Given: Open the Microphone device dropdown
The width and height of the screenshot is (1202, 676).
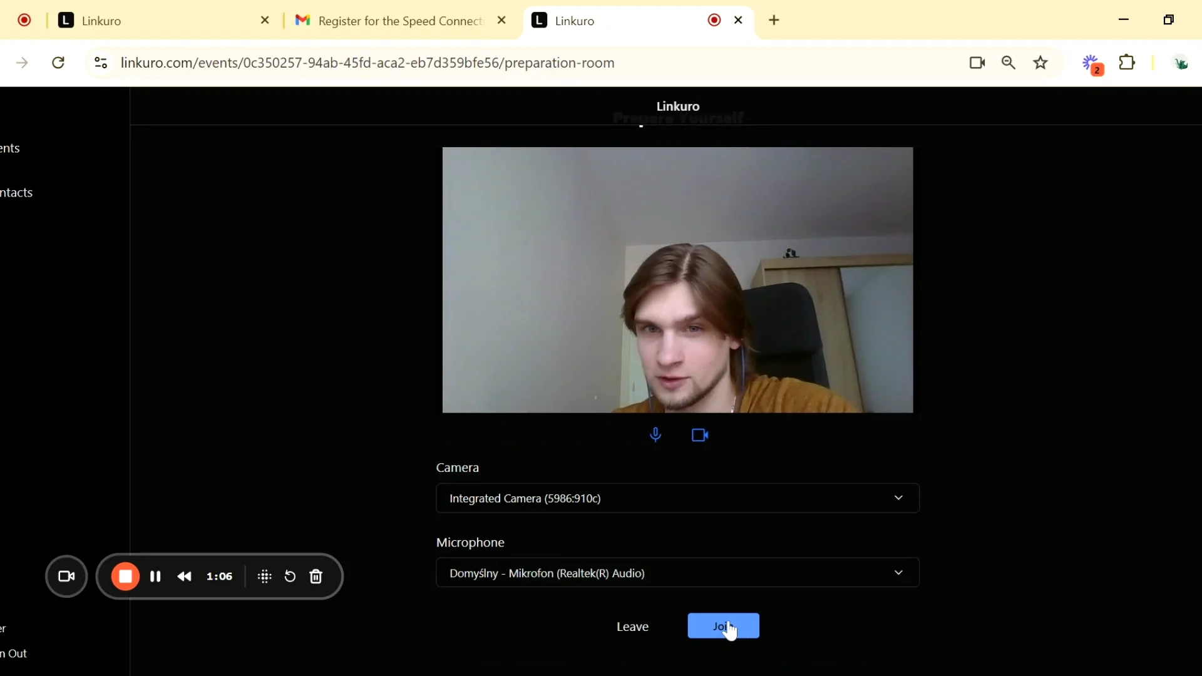Looking at the screenshot, I should coord(677,573).
